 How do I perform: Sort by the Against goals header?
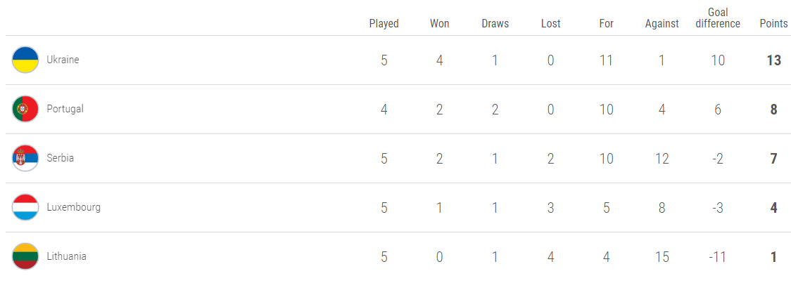[x=662, y=24]
